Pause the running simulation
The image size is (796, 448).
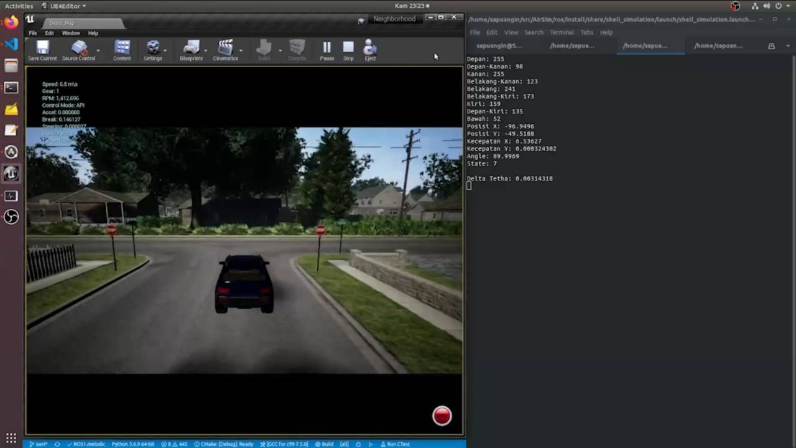[x=326, y=49]
